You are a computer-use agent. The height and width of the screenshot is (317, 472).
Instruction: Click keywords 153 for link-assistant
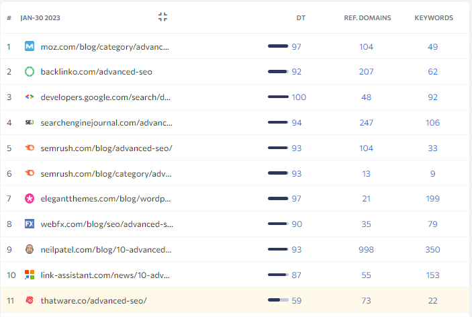tap(432, 275)
